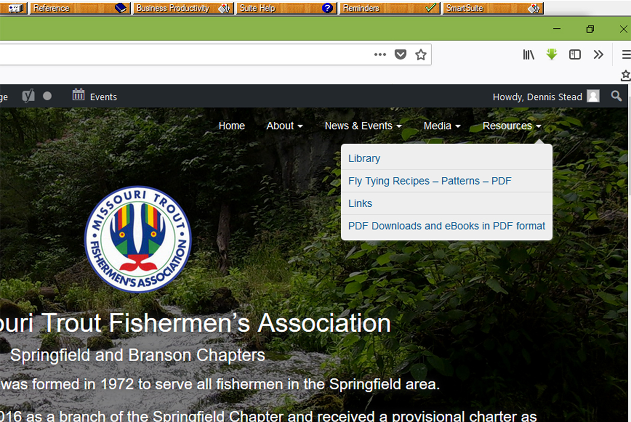Screen dimensions: 631x422
Task: Open the Firefox Library icon
Action: coord(528,55)
